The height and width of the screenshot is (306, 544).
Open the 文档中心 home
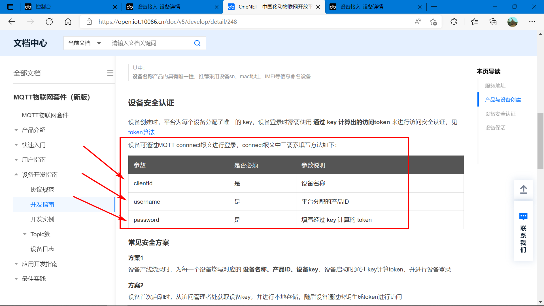30,43
